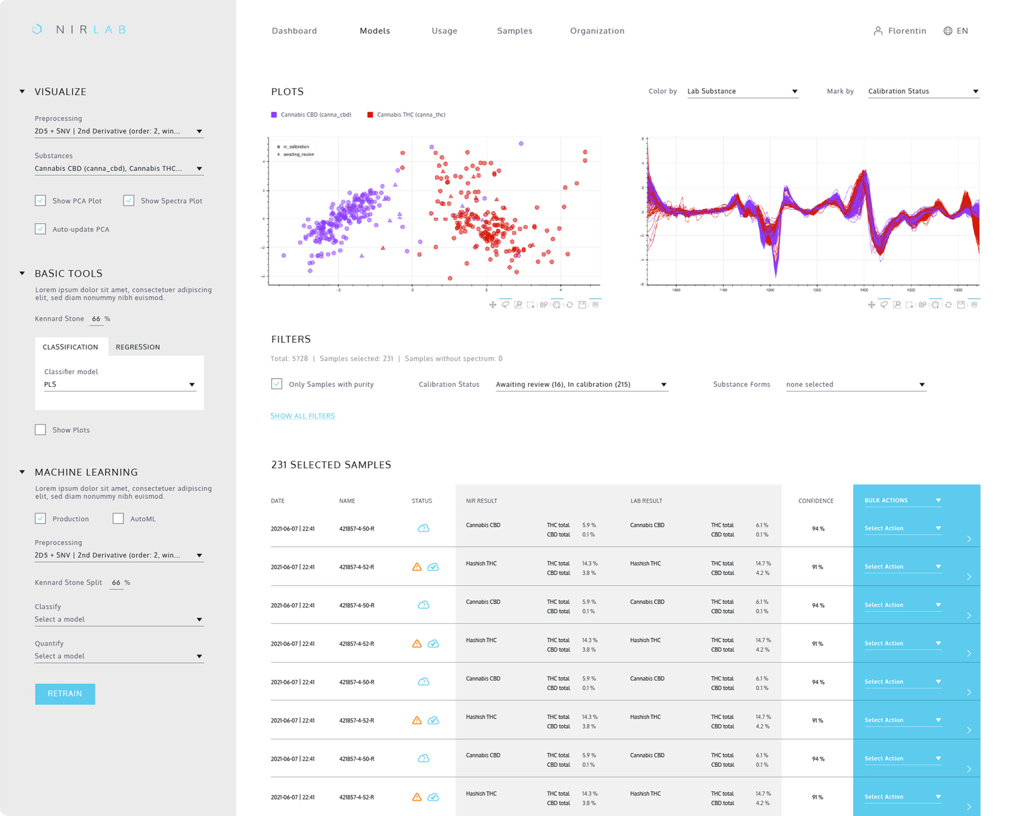The height and width of the screenshot is (816, 1009).
Task: Click the cloud status icon on the first sample row
Action: tap(423, 528)
